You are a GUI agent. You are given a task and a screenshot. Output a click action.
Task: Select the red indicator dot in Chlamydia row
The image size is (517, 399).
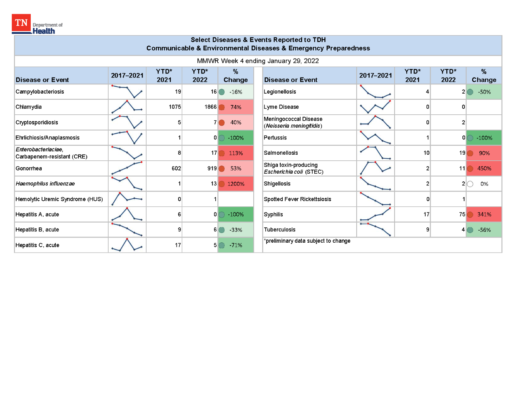click(x=222, y=107)
